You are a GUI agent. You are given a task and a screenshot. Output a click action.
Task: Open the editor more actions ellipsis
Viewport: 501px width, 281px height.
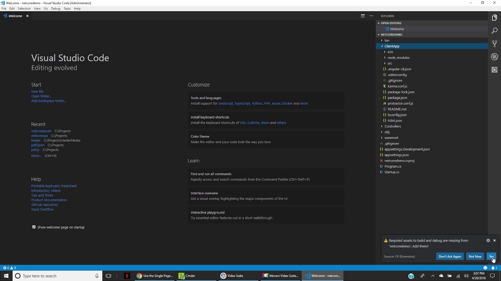tap(371, 16)
